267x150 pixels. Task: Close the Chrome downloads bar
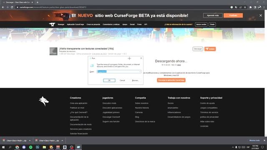coord(264,140)
